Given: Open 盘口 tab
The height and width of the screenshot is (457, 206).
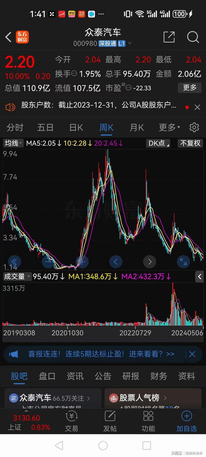Looking at the screenshot, I should [47, 376].
